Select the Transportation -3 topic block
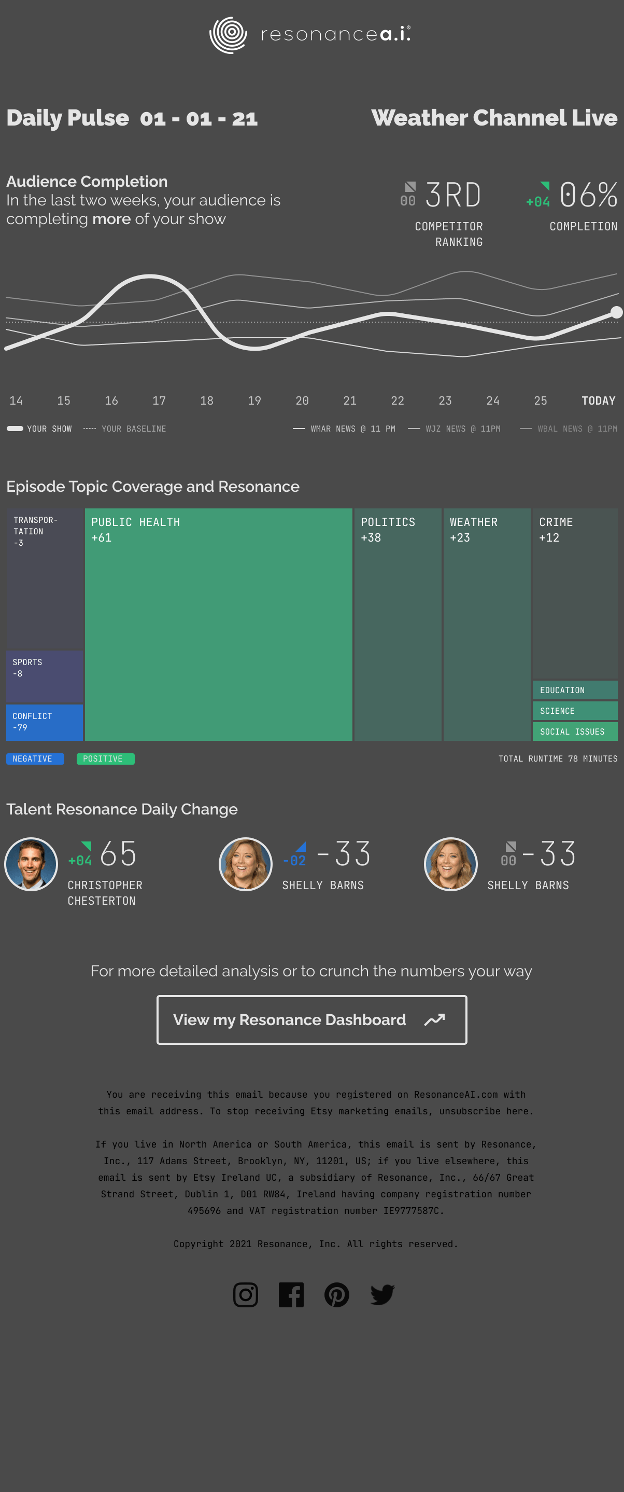Screen dimensions: 624x1492 coord(45,578)
